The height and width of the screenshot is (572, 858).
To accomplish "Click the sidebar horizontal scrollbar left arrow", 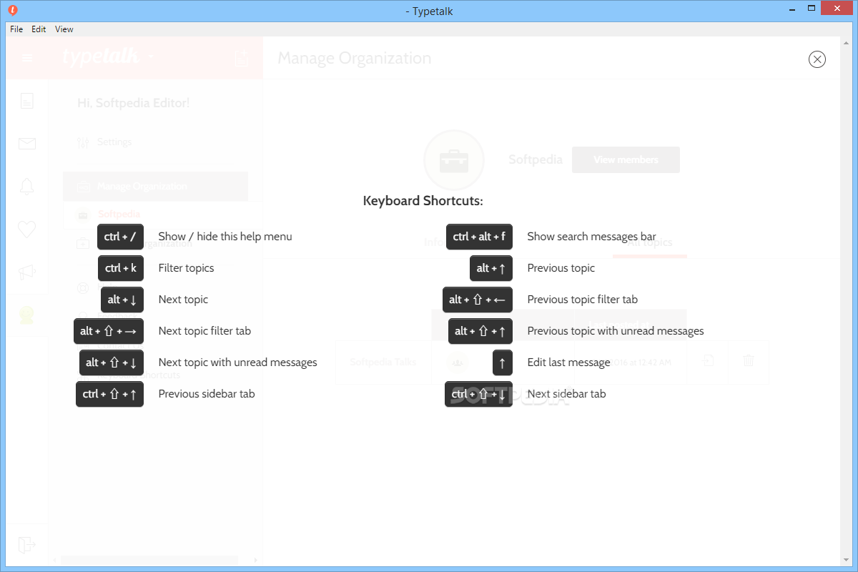I will tap(55, 560).
